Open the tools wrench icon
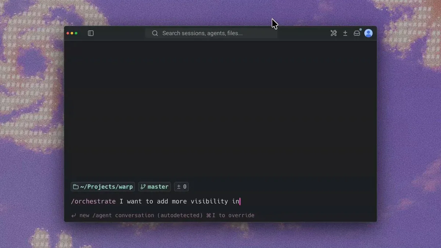This screenshot has width=441, height=248. [x=334, y=33]
